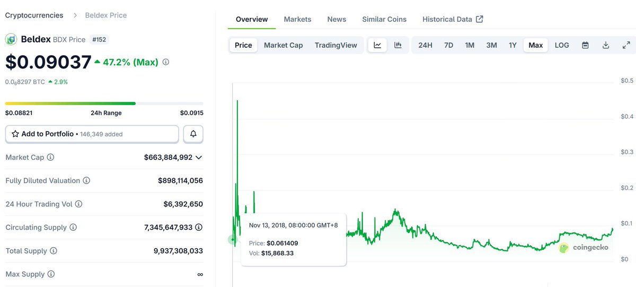Click the star icon in Add to Portfolio

(x=15, y=134)
